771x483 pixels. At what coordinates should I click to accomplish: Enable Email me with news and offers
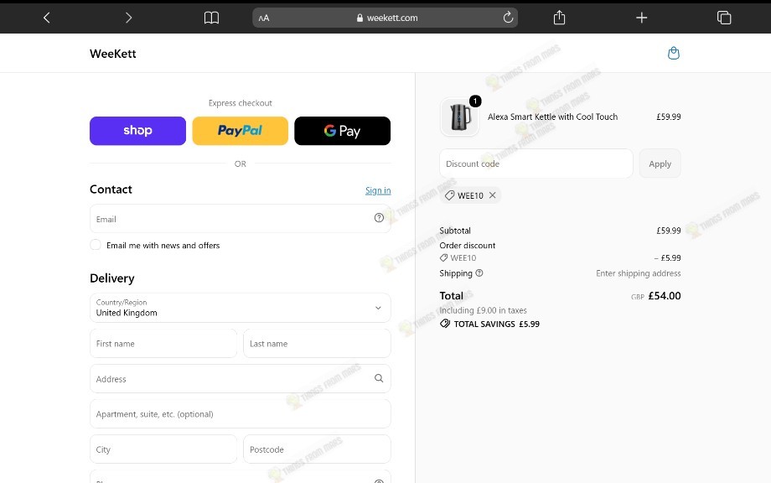(x=96, y=245)
